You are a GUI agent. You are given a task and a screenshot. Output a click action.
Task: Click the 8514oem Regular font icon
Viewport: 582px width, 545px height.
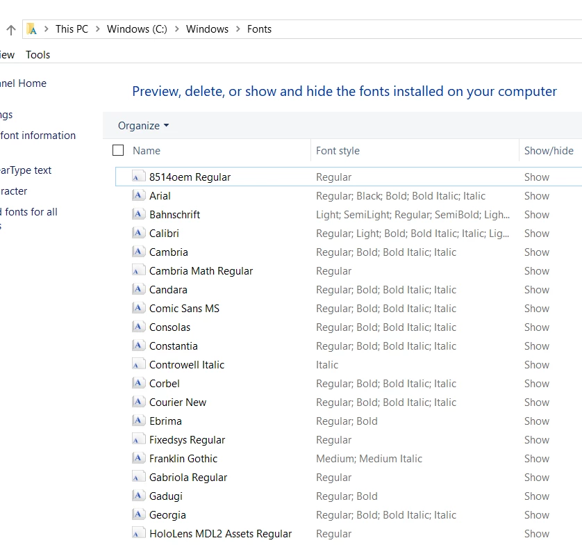[138, 177]
